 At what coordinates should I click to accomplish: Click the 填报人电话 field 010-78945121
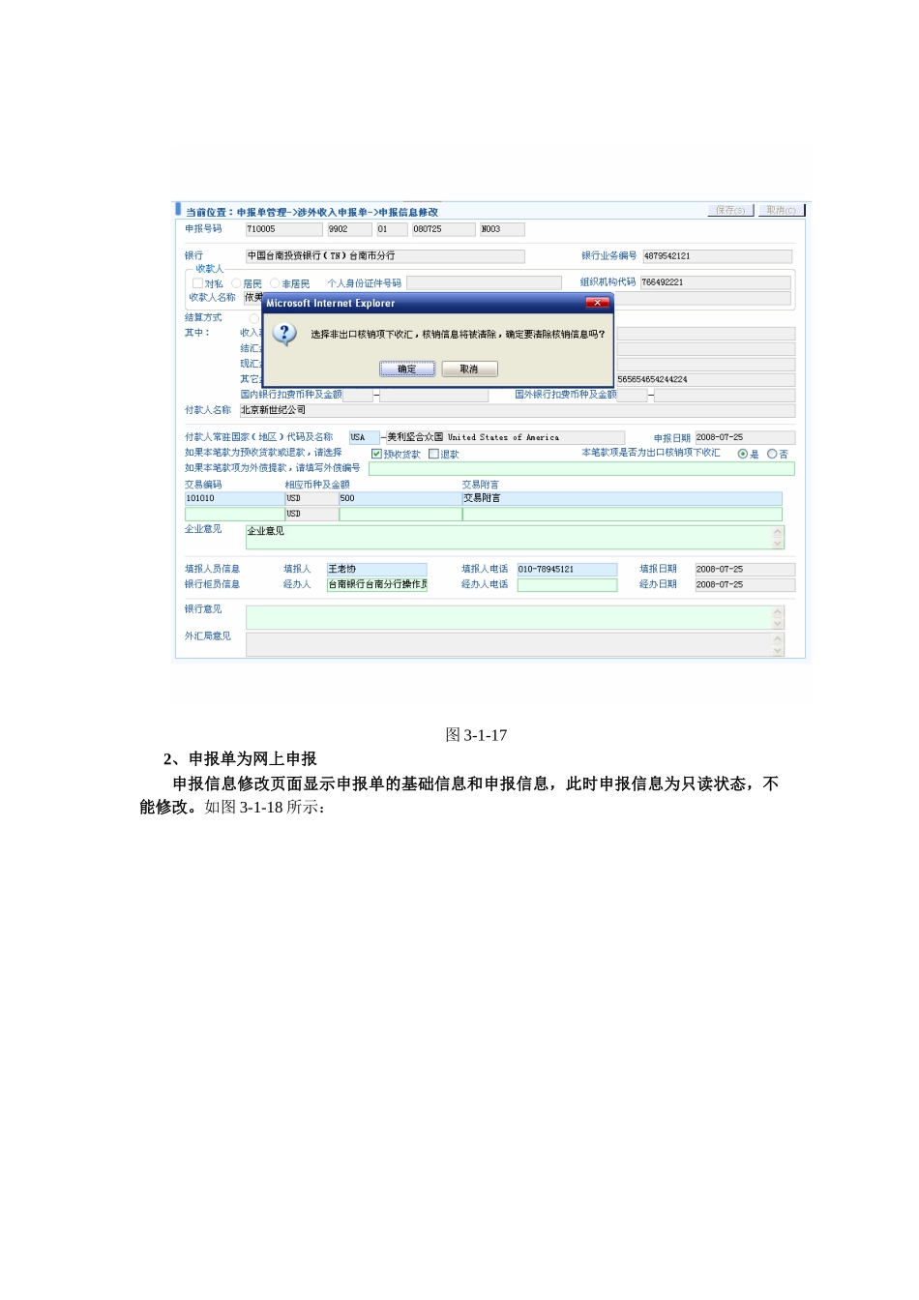(x=567, y=570)
